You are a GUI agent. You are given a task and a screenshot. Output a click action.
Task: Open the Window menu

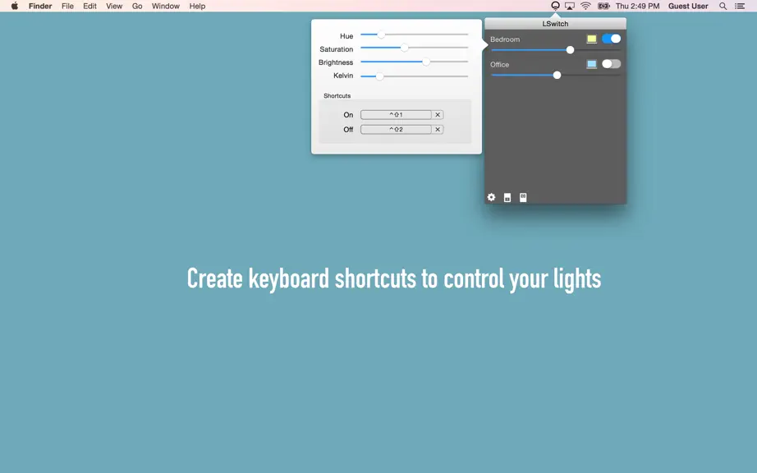point(166,6)
